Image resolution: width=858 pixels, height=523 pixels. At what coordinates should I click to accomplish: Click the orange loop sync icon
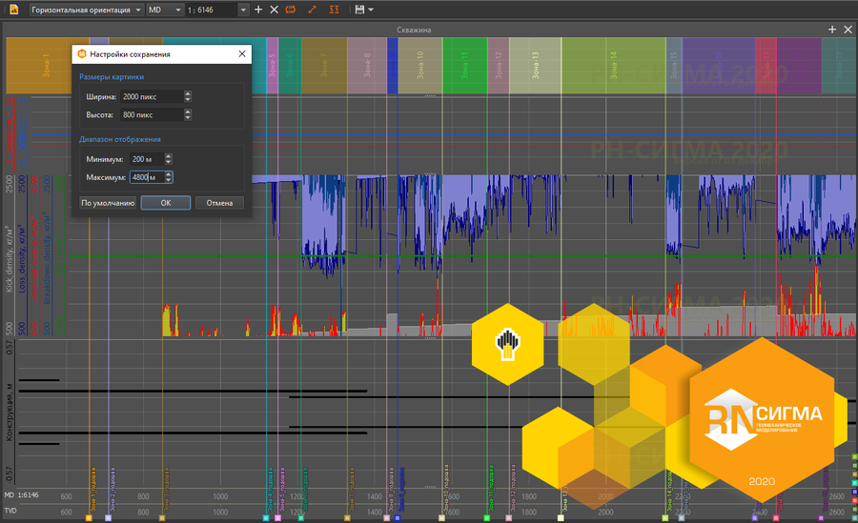tap(292, 10)
